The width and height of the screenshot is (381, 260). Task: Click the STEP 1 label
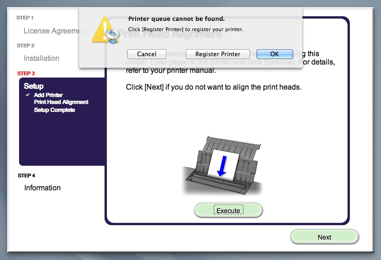(25, 18)
